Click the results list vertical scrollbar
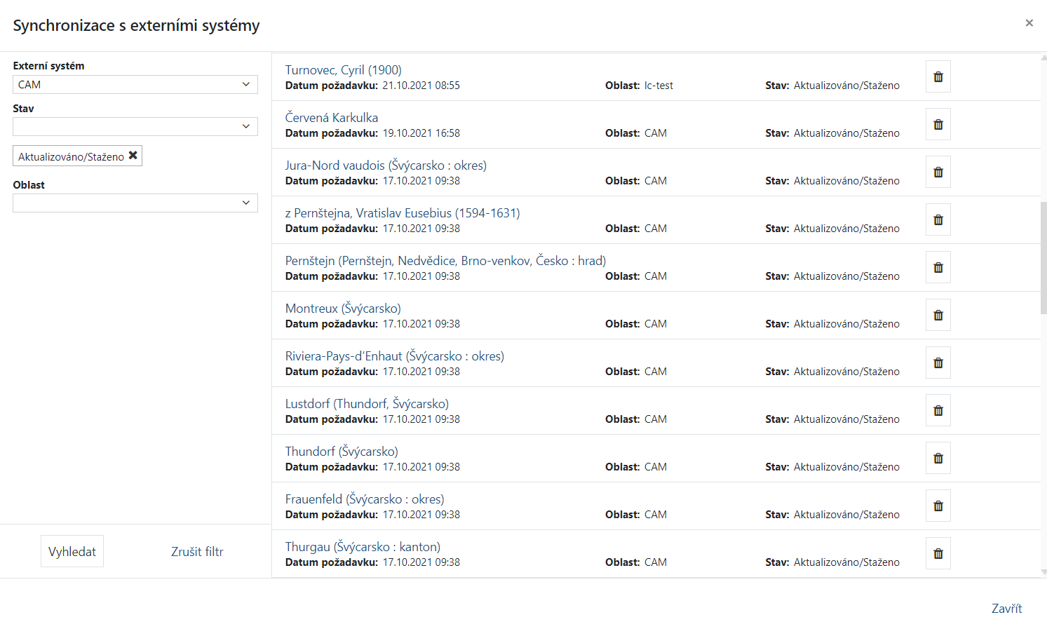This screenshot has height=636, width=1047. pyautogui.click(x=1043, y=257)
